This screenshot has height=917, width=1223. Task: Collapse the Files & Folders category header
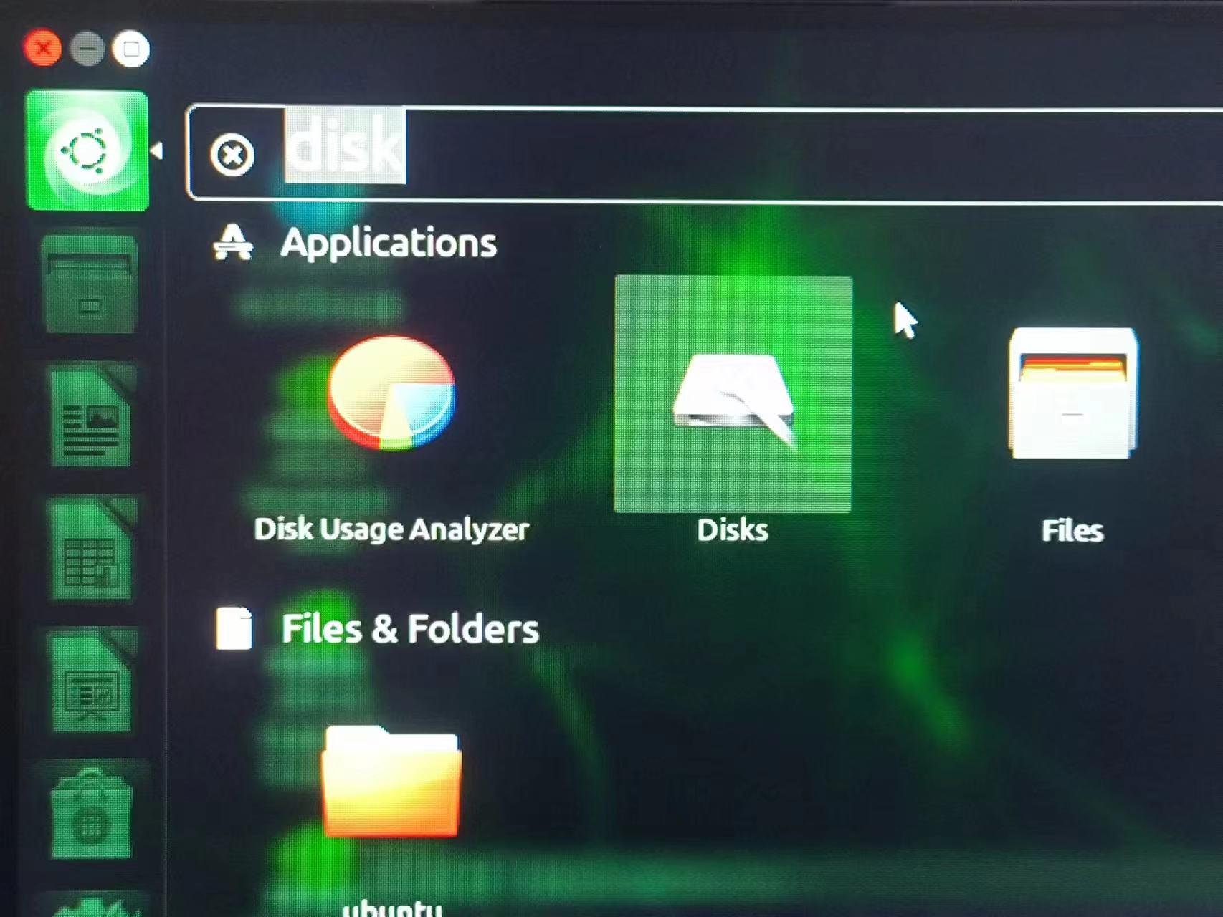(x=377, y=628)
